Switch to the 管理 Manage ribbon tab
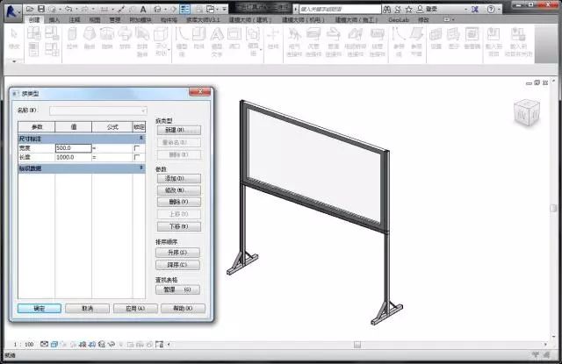The image size is (562, 364). tap(115, 20)
